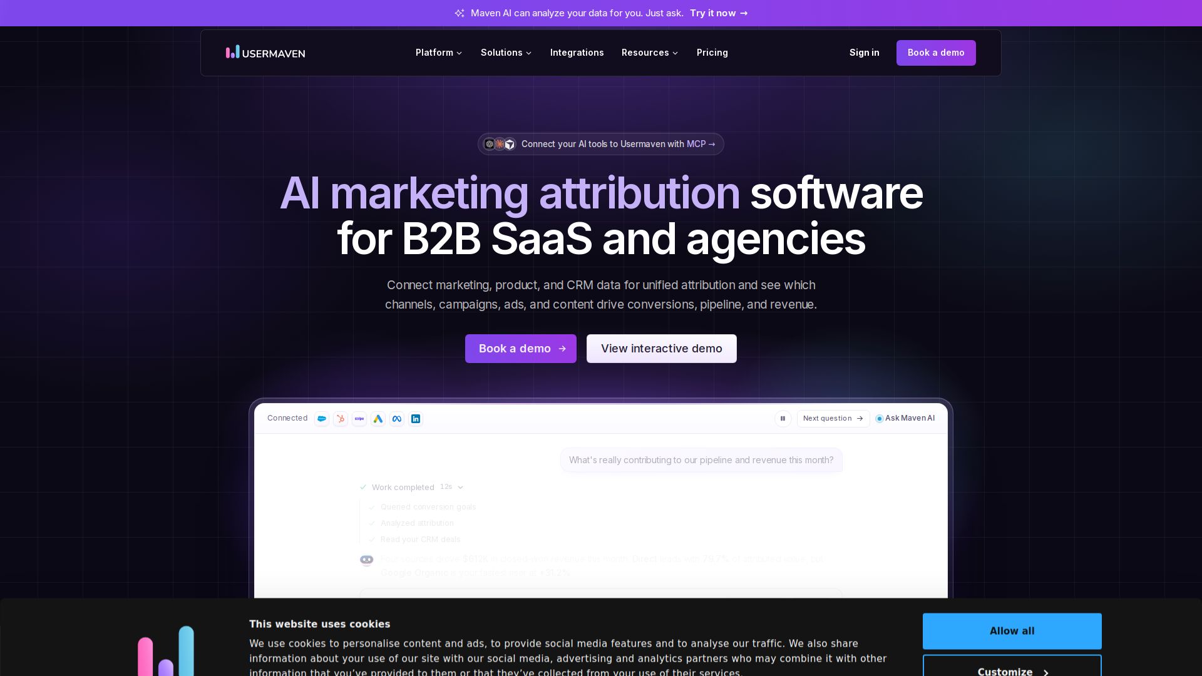Click the Usermaven logo in cookie banner
This screenshot has width=1202, height=676.
click(166, 651)
